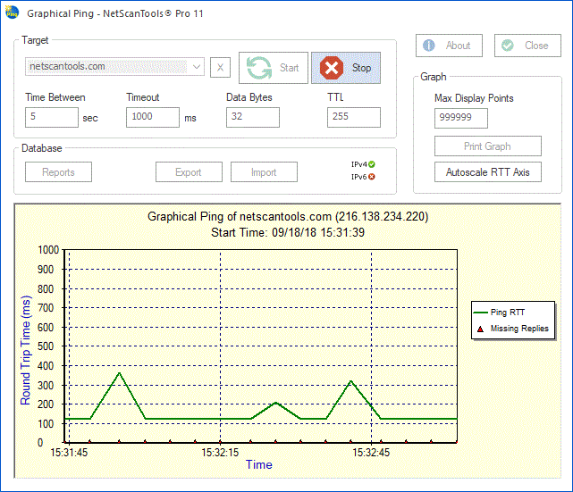Viewport: 573px width, 492px height.
Task: Open the Reports database button
Action: 58,172
